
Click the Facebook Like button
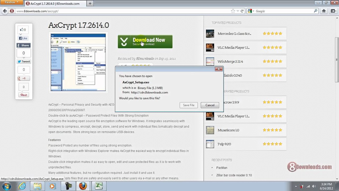coord(23,38)
